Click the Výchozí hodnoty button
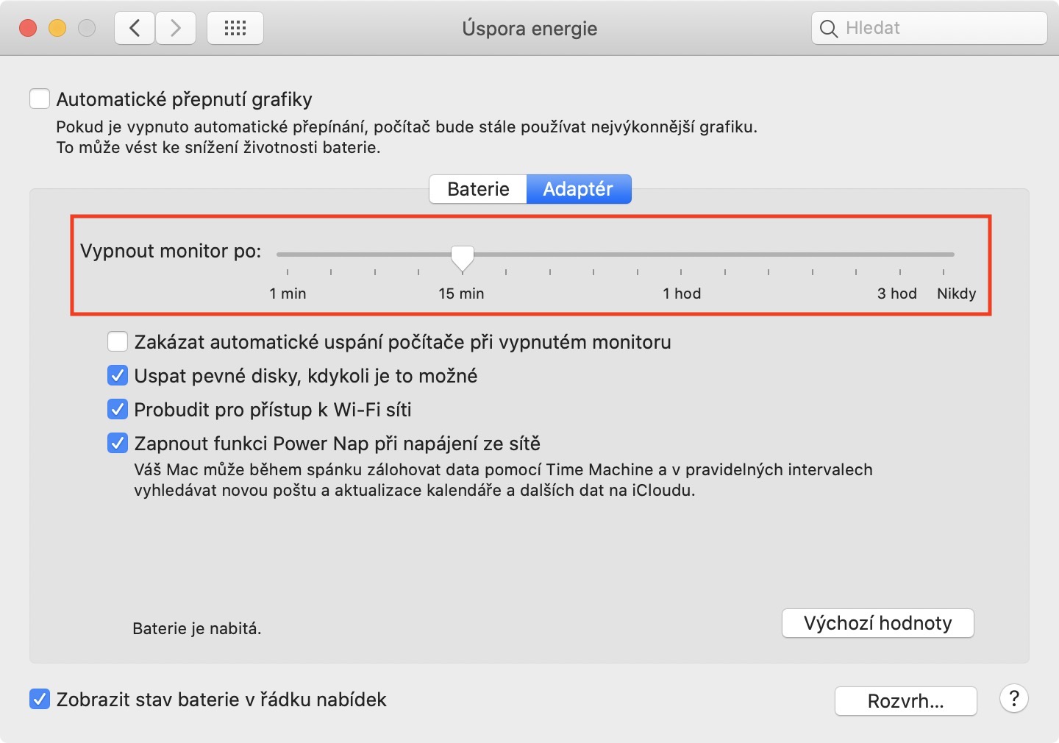 [877, 623]
